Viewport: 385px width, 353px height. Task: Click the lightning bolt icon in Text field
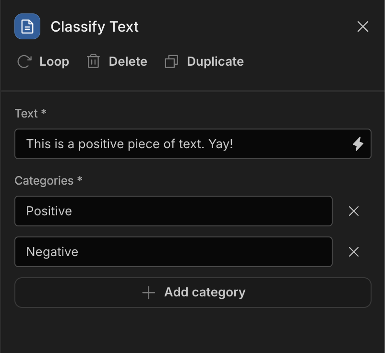coord(358,144)
